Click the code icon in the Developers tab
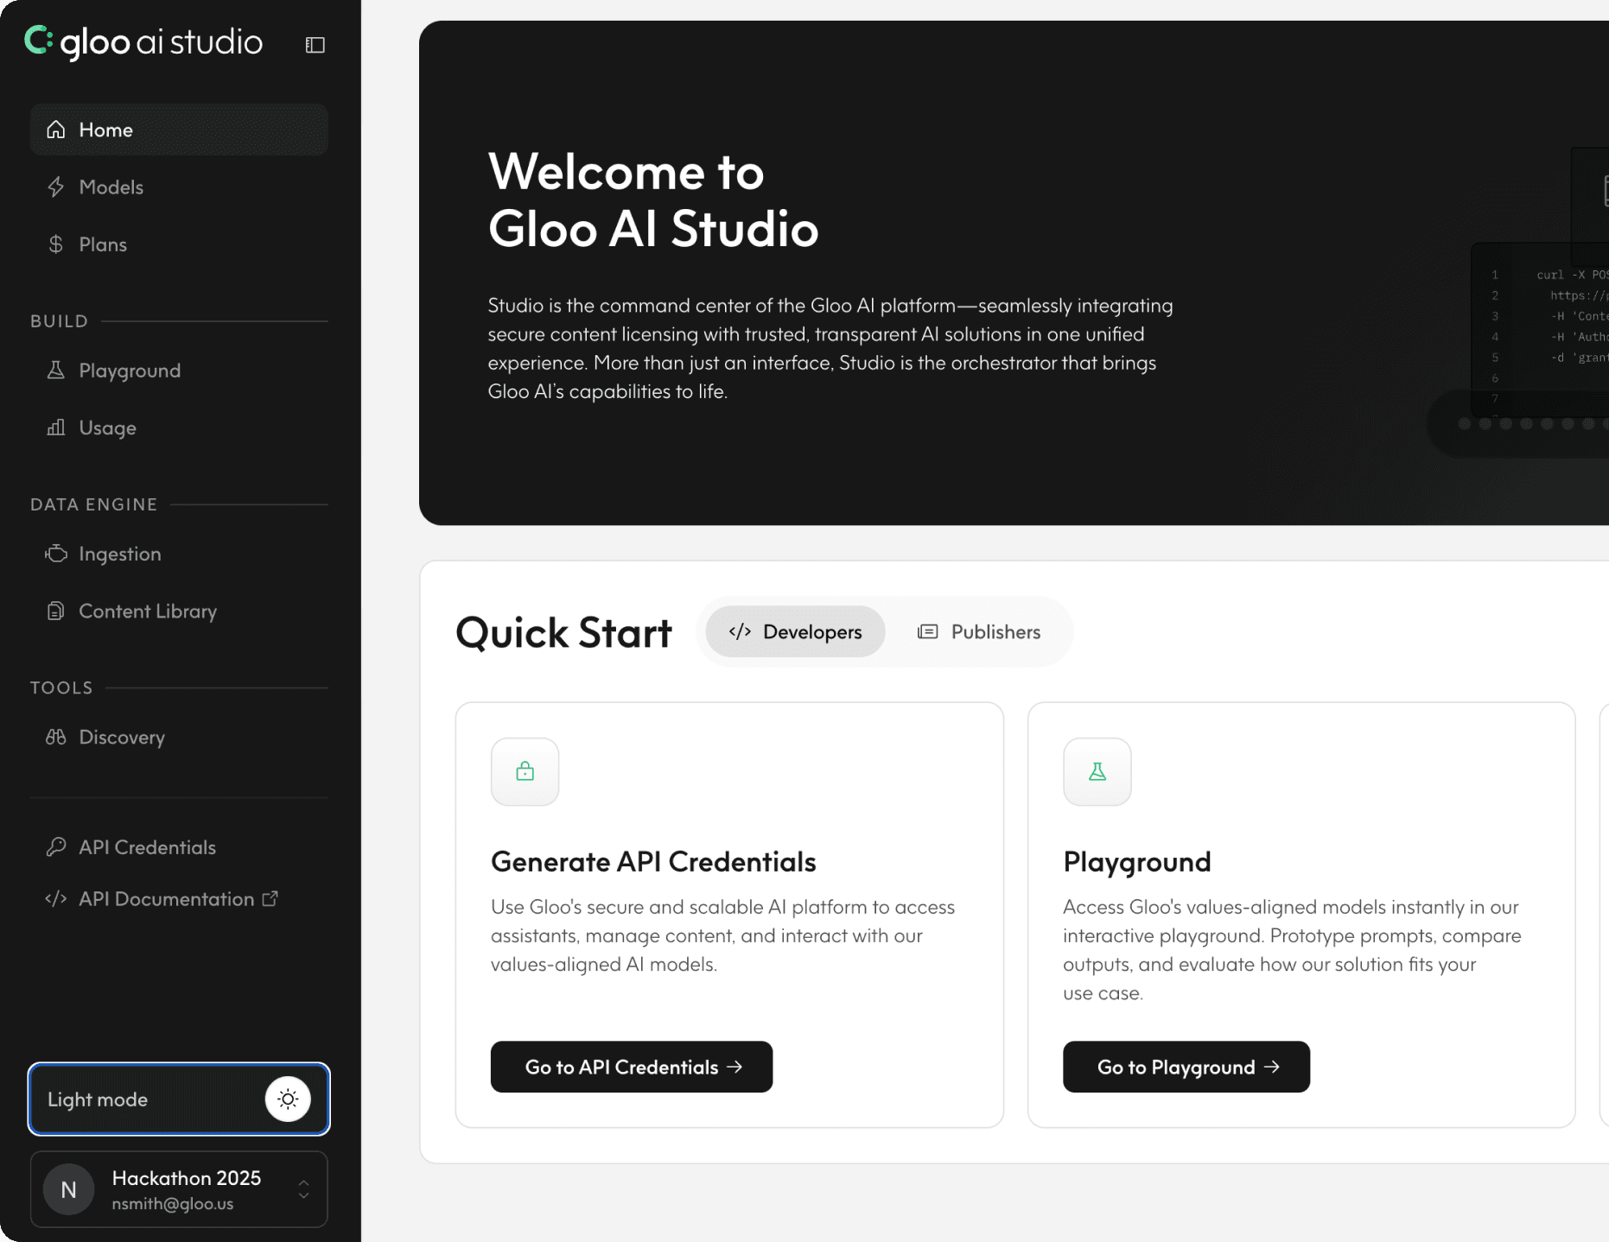Screen dimensions: 1609x1242 coord(740,631)
